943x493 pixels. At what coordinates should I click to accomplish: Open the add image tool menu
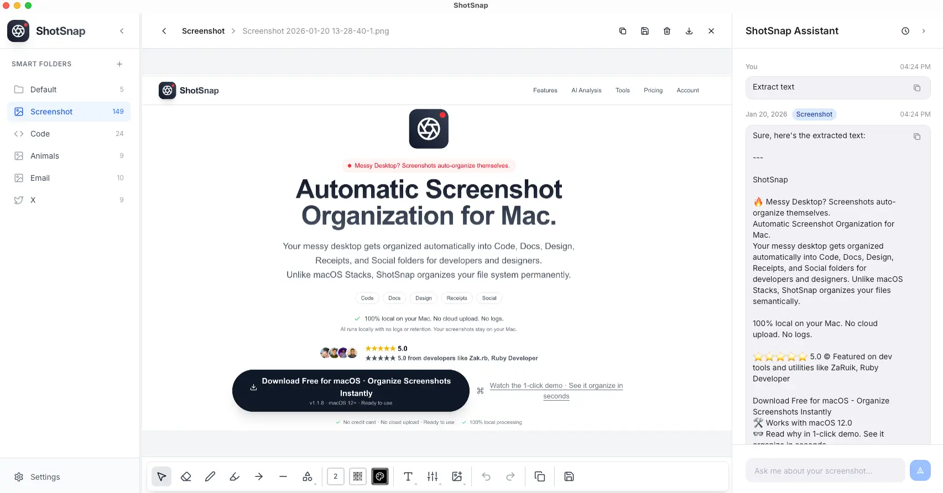[457, 476]
